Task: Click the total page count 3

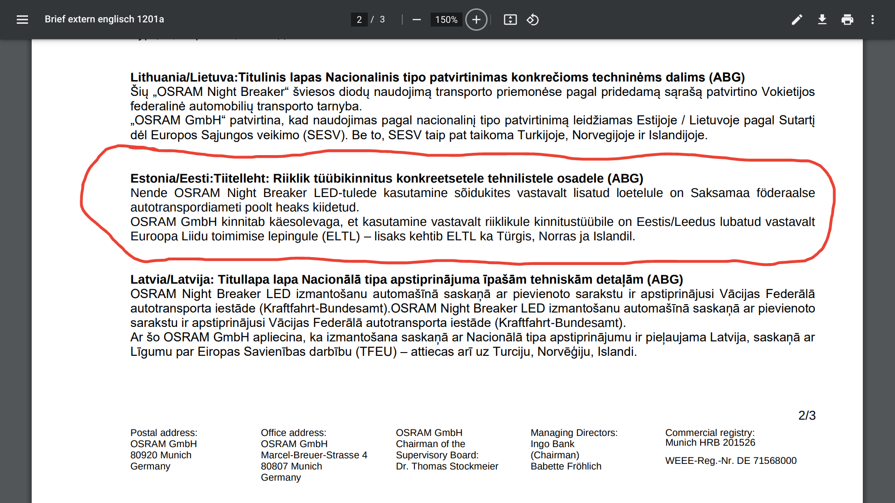Action: tap(382, 20)
